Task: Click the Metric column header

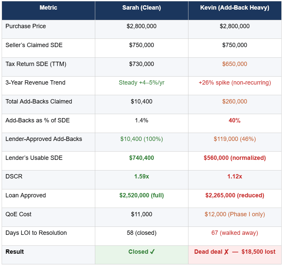Action: click(x=48, y=8)
